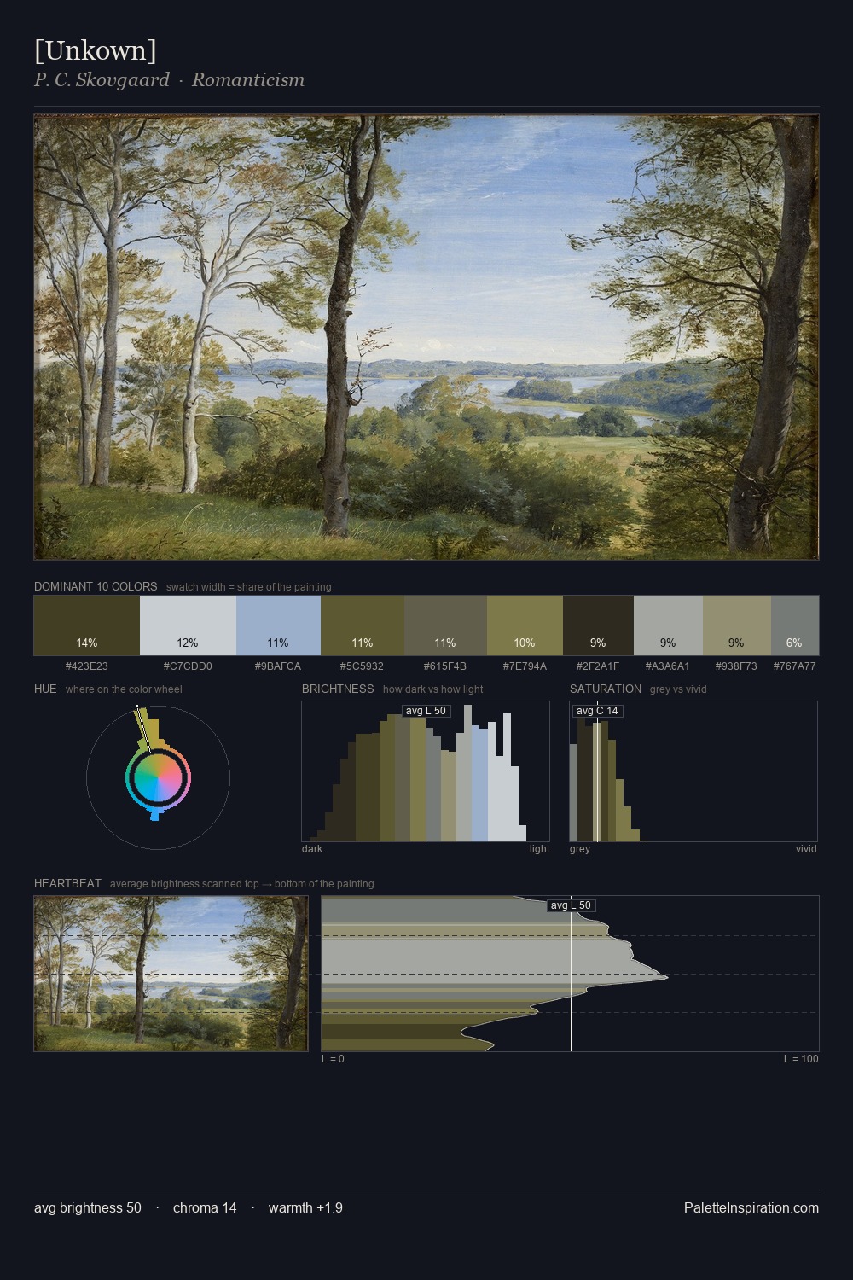Click the 'dark' brightness axis label

tap(312, 849)
